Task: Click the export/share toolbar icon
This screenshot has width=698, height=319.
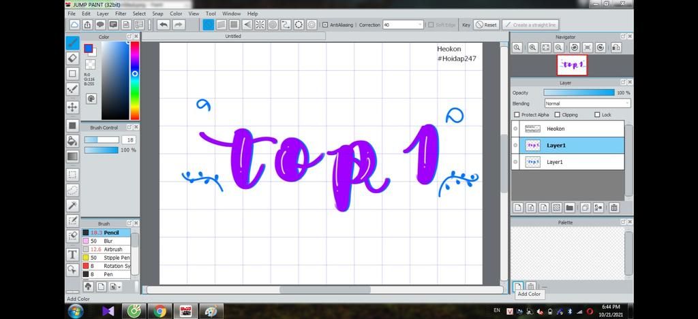Action: pos(88,25)
